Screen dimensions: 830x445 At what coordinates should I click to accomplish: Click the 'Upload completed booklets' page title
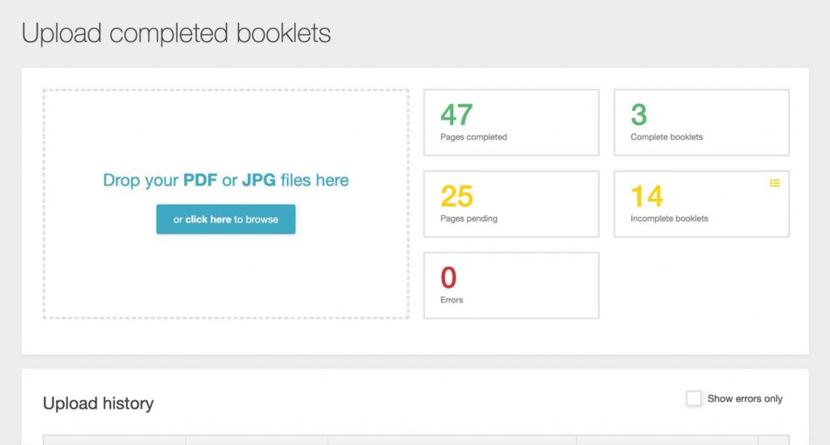click(x=176, y=33)
